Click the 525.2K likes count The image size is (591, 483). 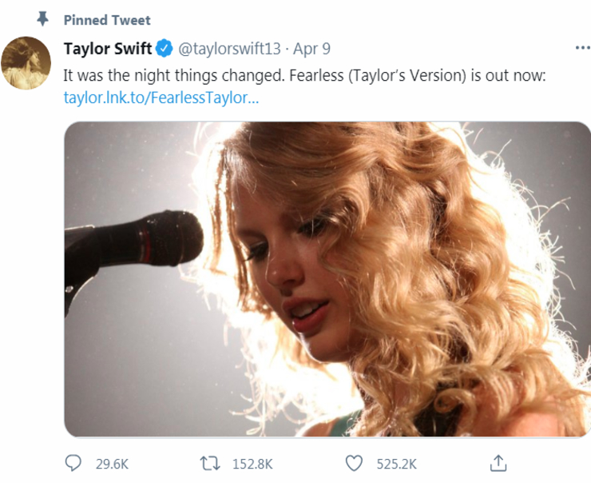pyautogui.click(x=396, y=464)
